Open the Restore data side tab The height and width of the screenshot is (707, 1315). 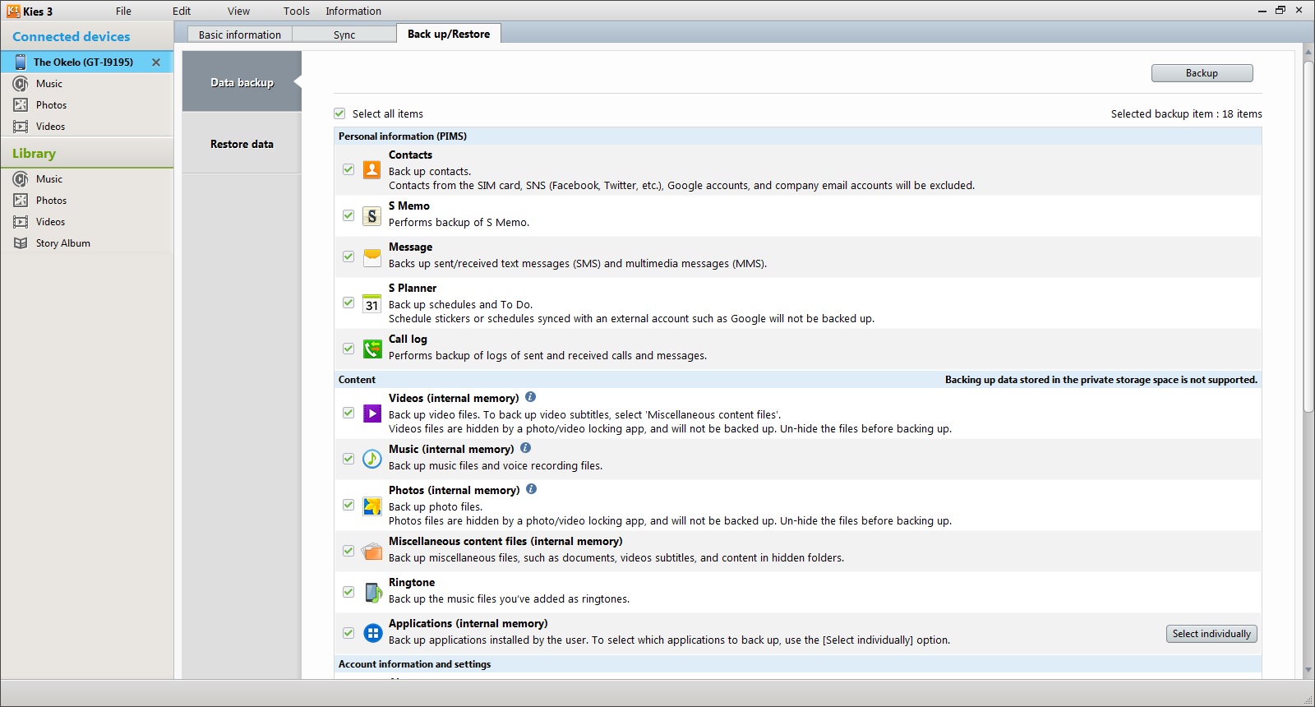click(242, 144)
